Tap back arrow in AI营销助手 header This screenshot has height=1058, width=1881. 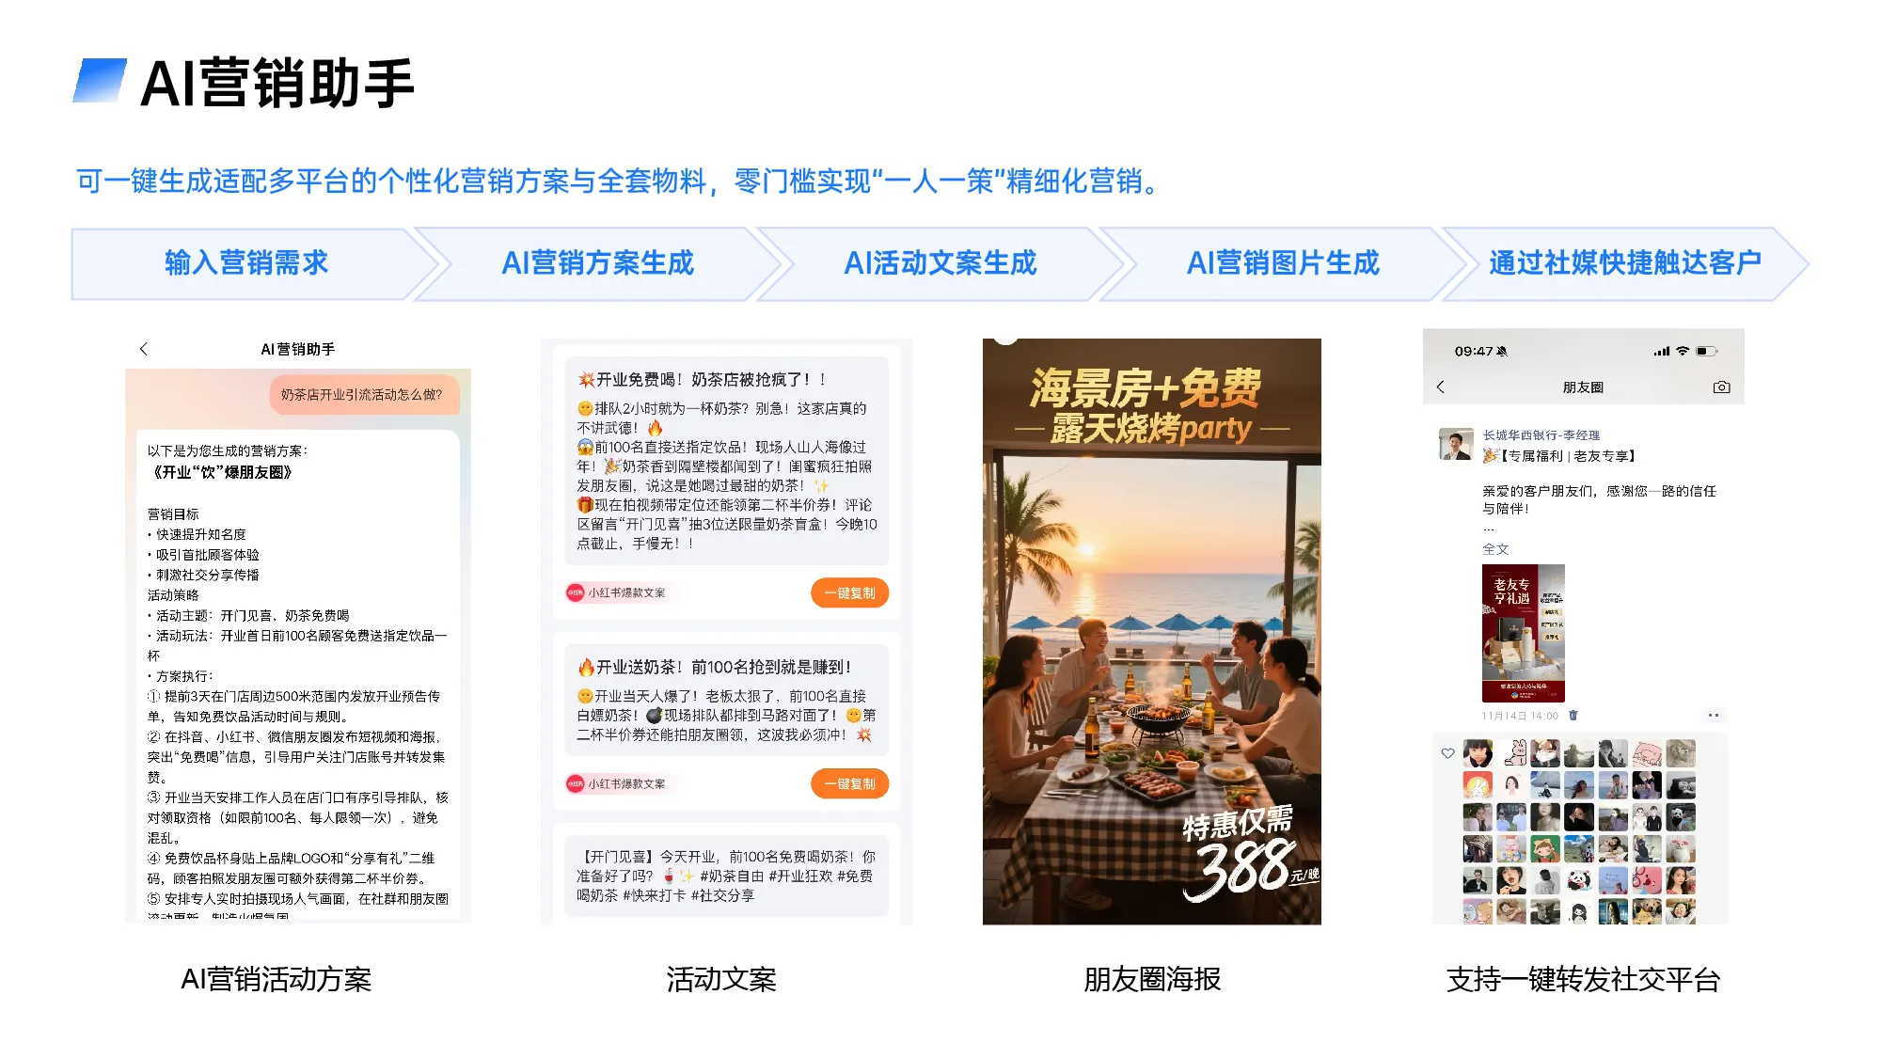click(x=144, y=349)
